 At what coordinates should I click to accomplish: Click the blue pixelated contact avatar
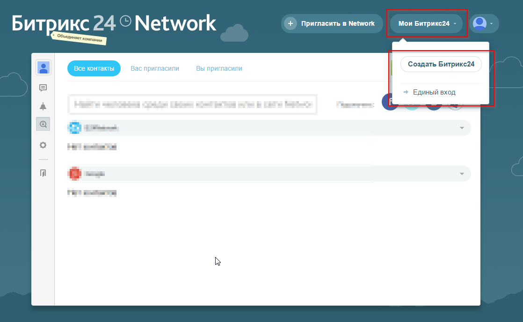74,128
